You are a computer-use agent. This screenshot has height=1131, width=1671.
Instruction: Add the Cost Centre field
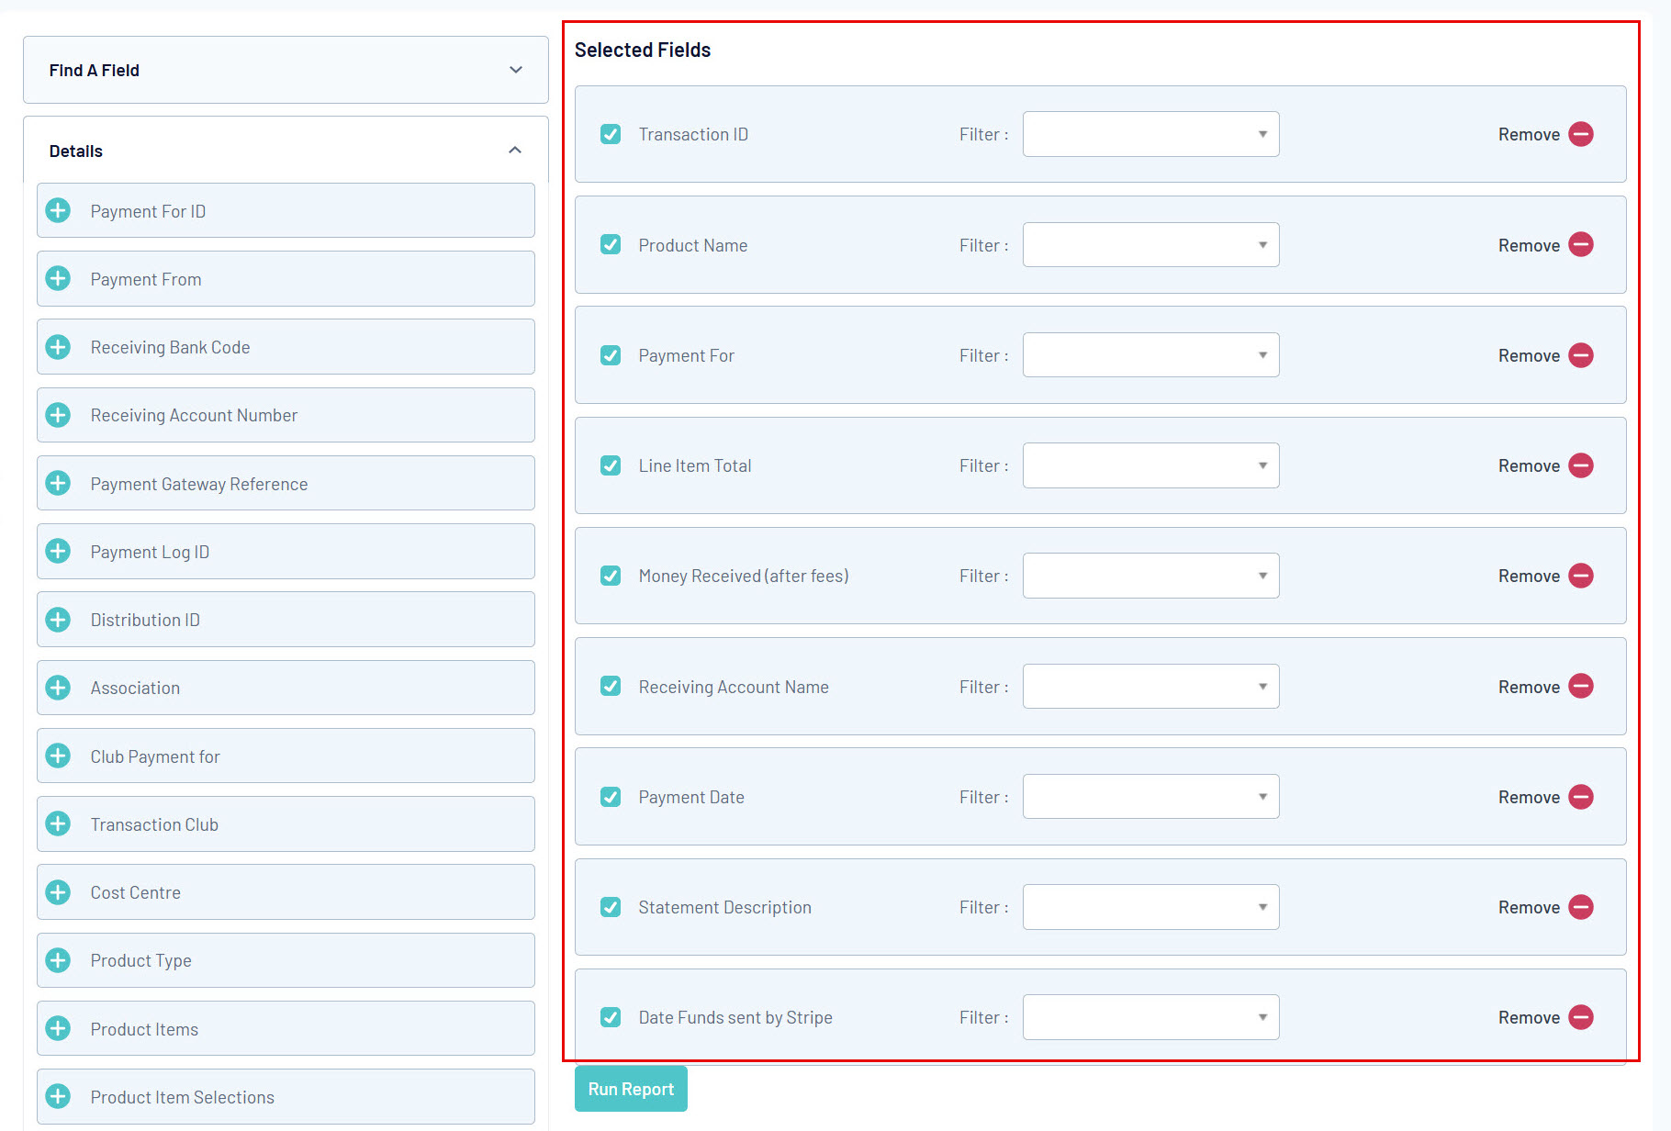pyautogui.click(x=58, y=892)
